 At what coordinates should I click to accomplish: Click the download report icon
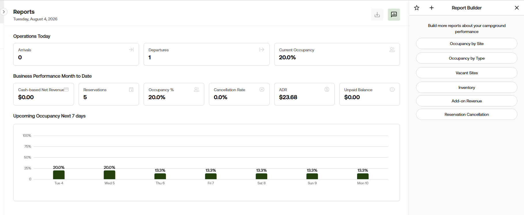pos(377,15)
